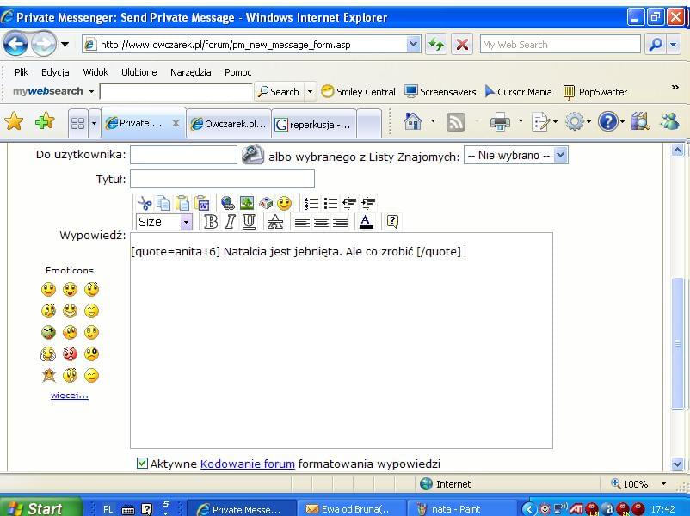690x516 pixels.
Task: Click the Copy icon in editor toolbar
Action: pyautogui.click(x=163, y=203)
